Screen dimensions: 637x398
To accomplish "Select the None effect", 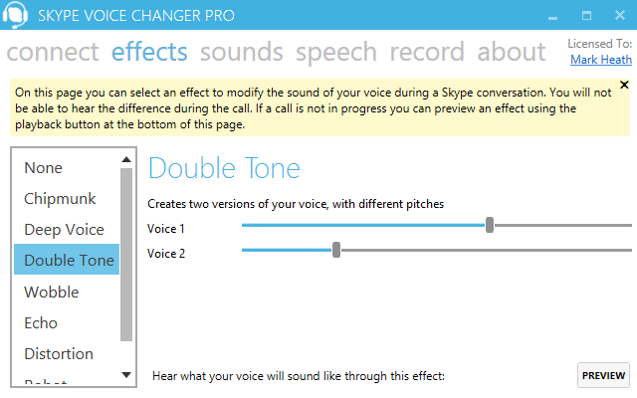I will [x=43, y=168].
